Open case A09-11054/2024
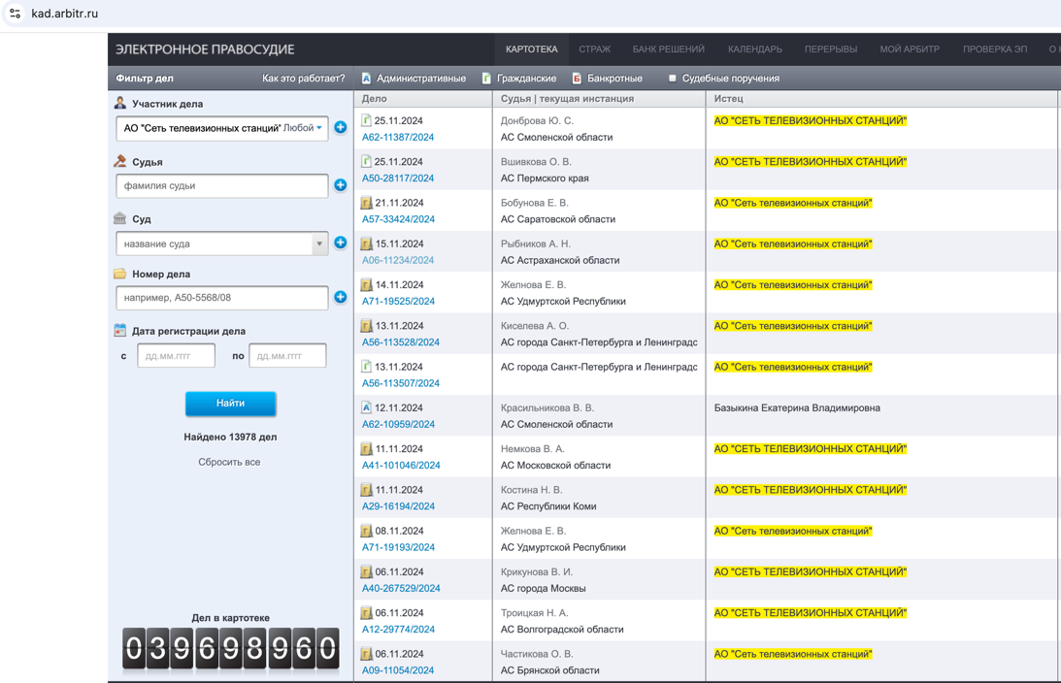Image resolution: width=1061 pixels, height=683 pixels. tap(398, 670)
